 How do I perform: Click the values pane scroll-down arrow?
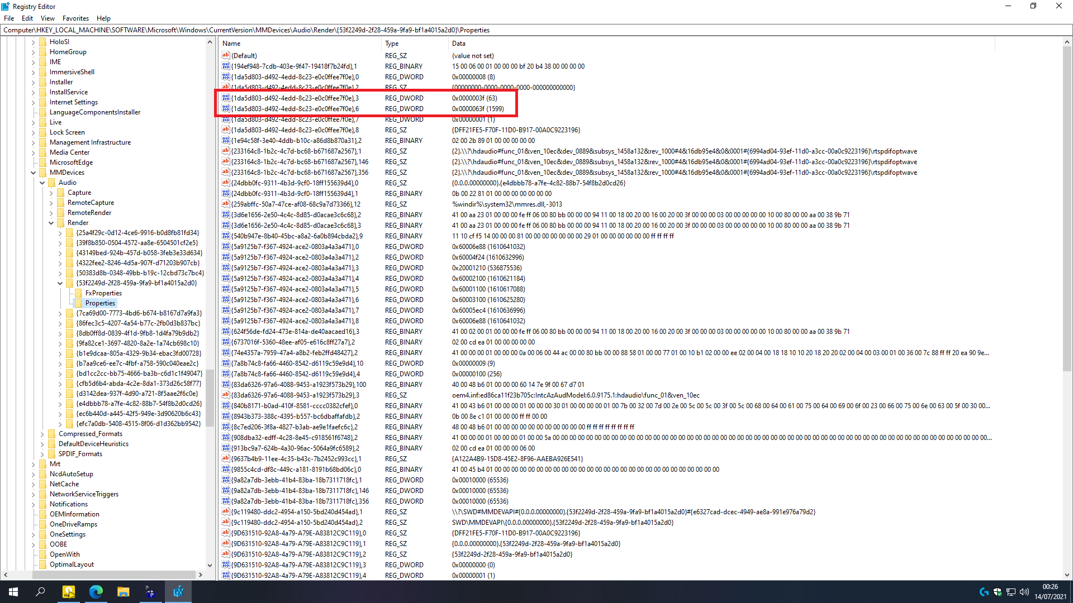click(1067, 575)
